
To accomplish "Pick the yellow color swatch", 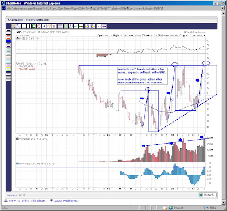I will coord(9,67).
